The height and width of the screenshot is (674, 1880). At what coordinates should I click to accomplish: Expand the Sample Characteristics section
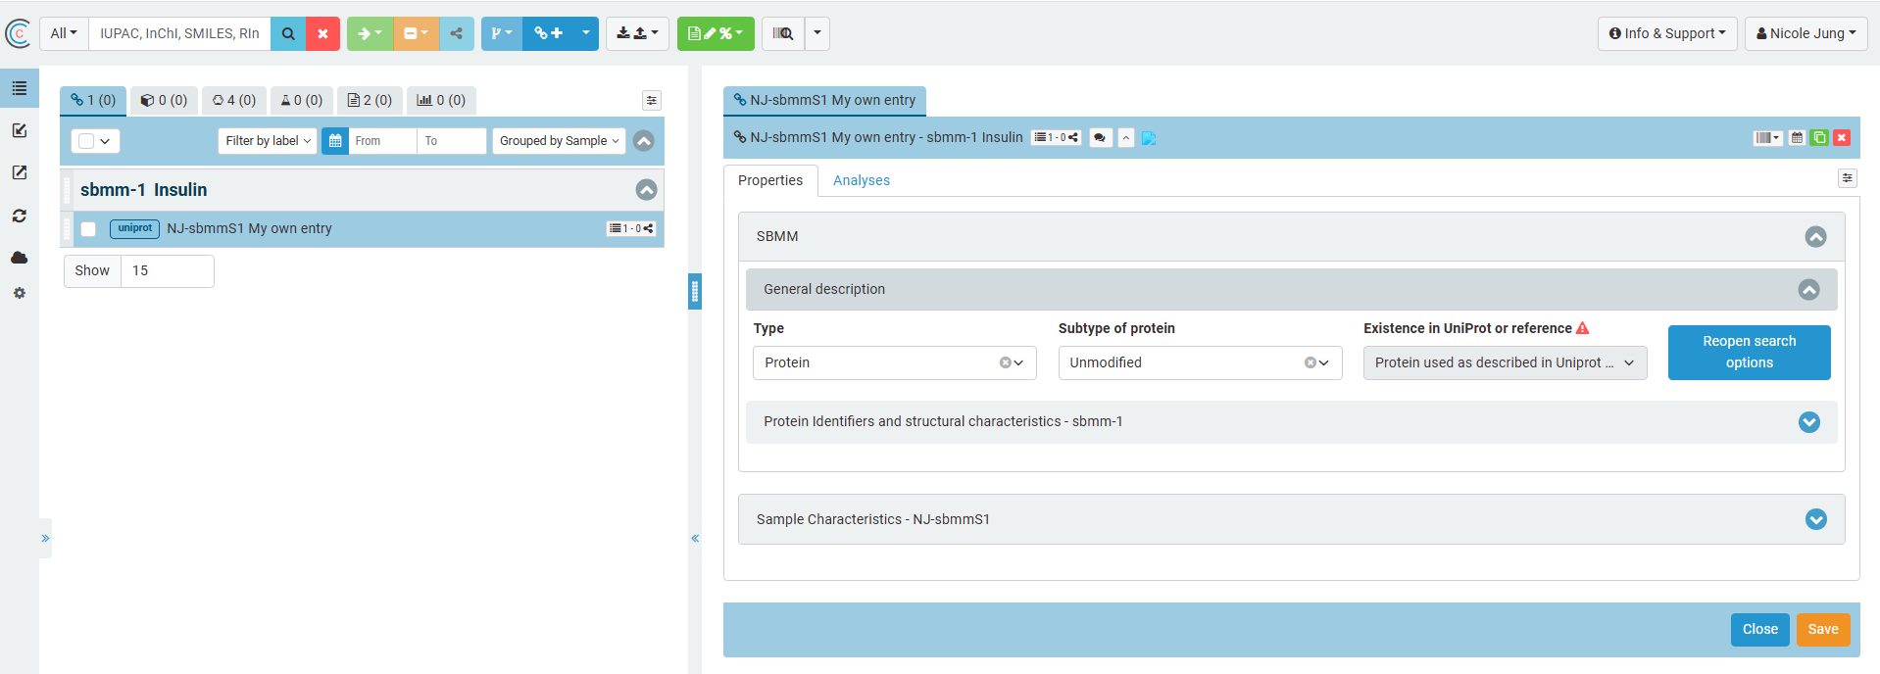pos(1815,519)
